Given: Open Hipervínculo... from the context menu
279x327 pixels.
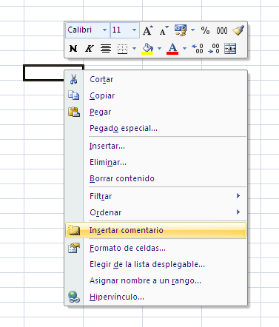Looking at the screenshot, I should [x=156, y=297].
